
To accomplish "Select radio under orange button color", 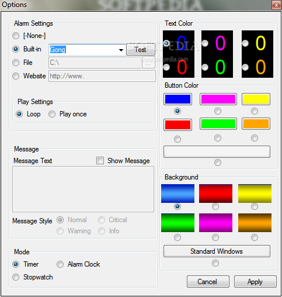I will click(255, 138).
